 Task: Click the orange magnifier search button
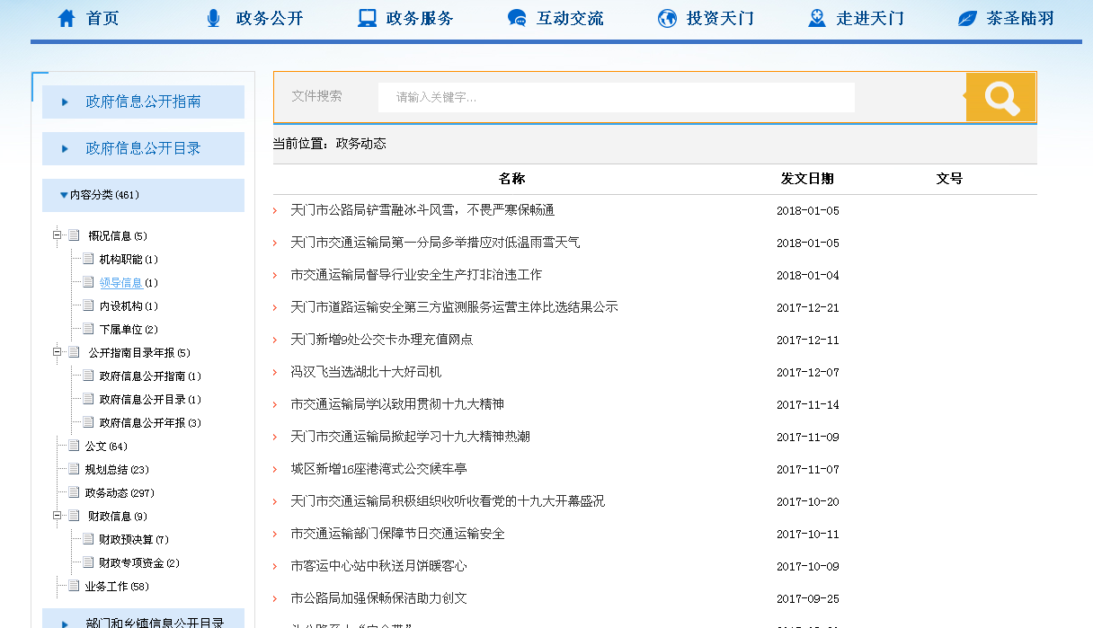[x=1000, y=97]
